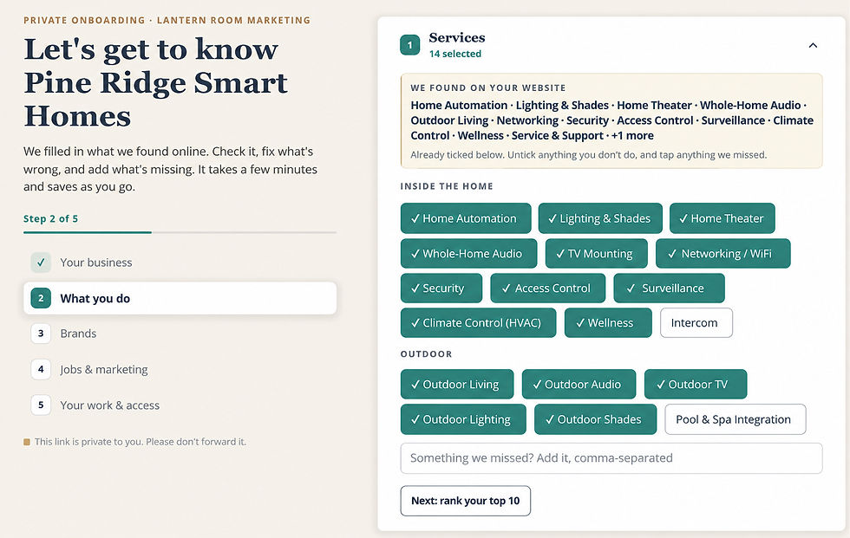This screenshot has height=538, width=850.
Task: Click the Step 2 of 5 progress bar
Action: tap(180, 232)
